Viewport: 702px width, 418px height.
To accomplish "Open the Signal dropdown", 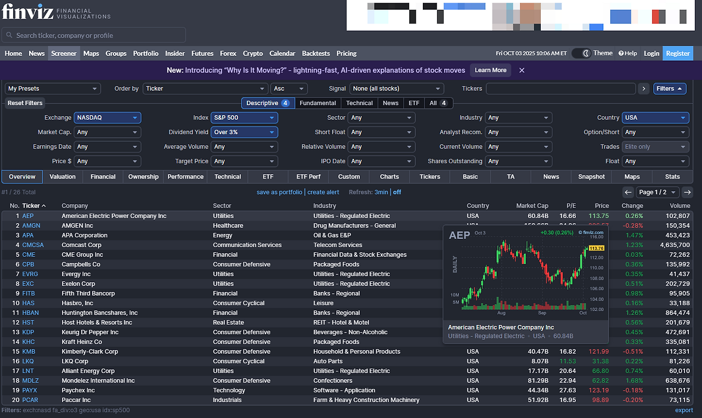I will point(397,88).
